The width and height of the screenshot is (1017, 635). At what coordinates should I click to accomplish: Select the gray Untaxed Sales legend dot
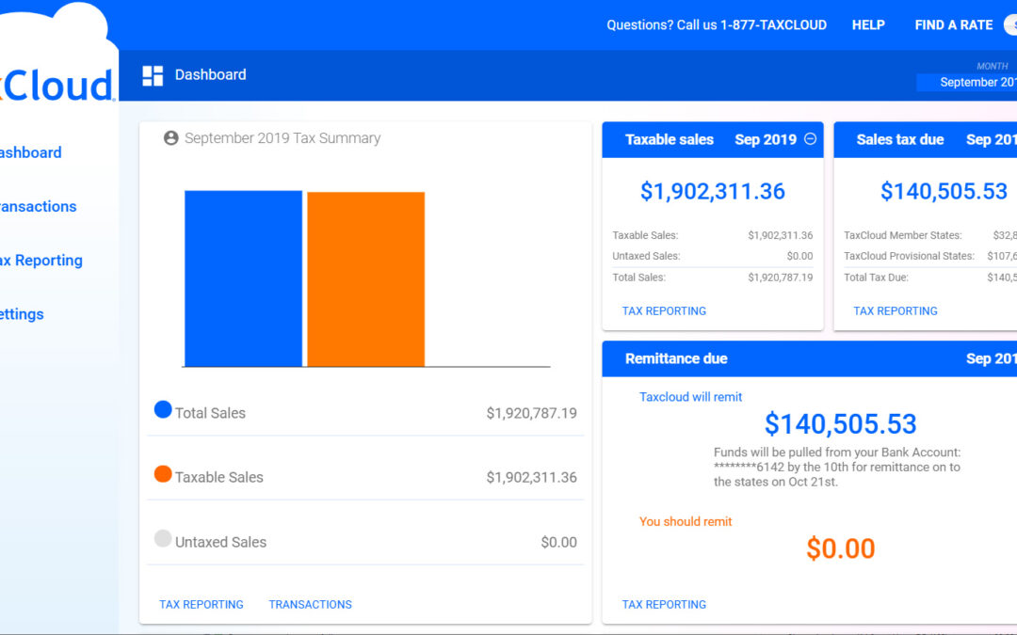(163, 538)
